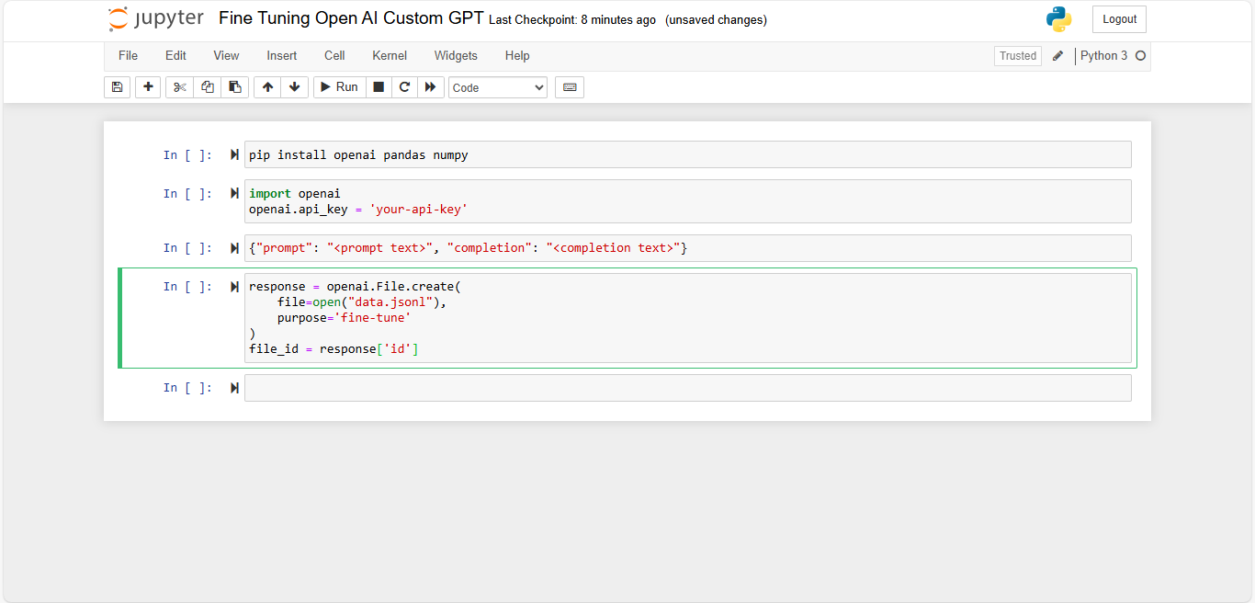Toggle the Trusted notebook indicator
Screen dimensions: 1255x603
(1017, 56)
